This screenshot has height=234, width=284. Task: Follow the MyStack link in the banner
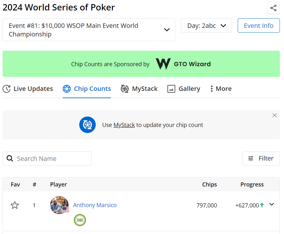pos(124,125)
